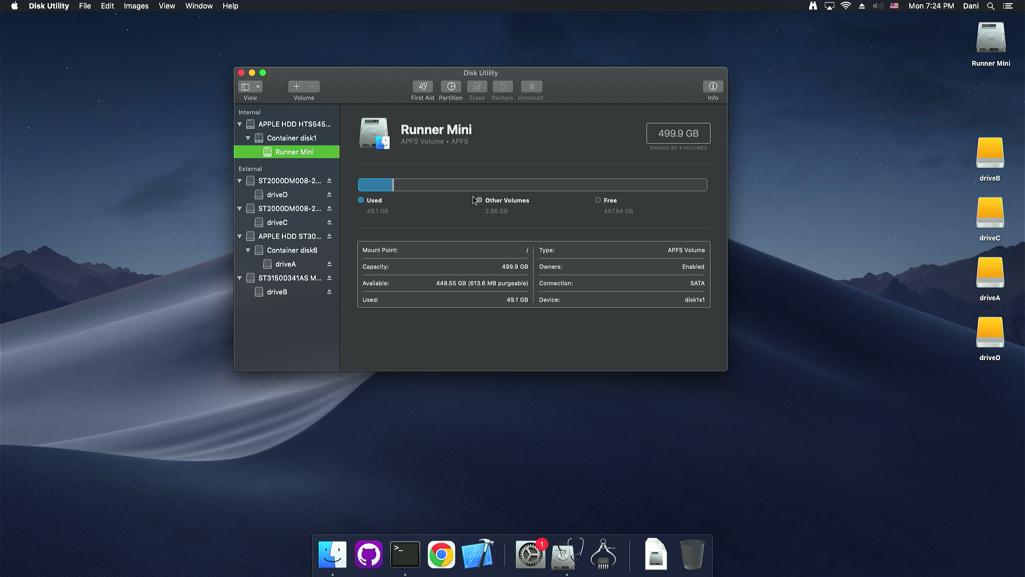Open the Info panel
This screenshot has height=577, width=1025.
pyautogui.click(x=713, y=87)
